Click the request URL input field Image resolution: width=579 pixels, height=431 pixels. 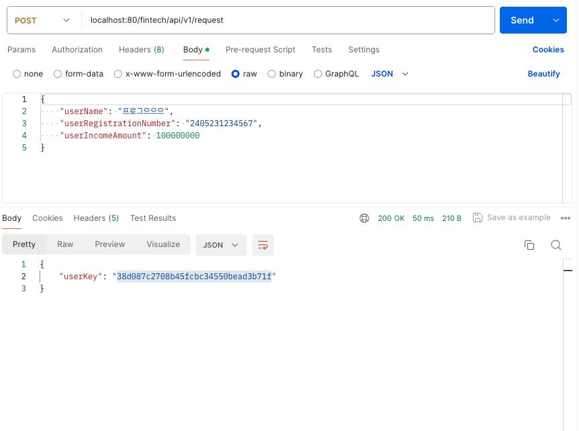288,20
